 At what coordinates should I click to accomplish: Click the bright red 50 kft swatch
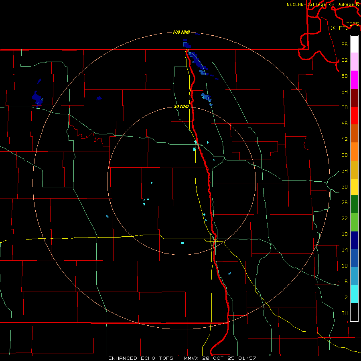pyautogui.click(x=354, y=116)
